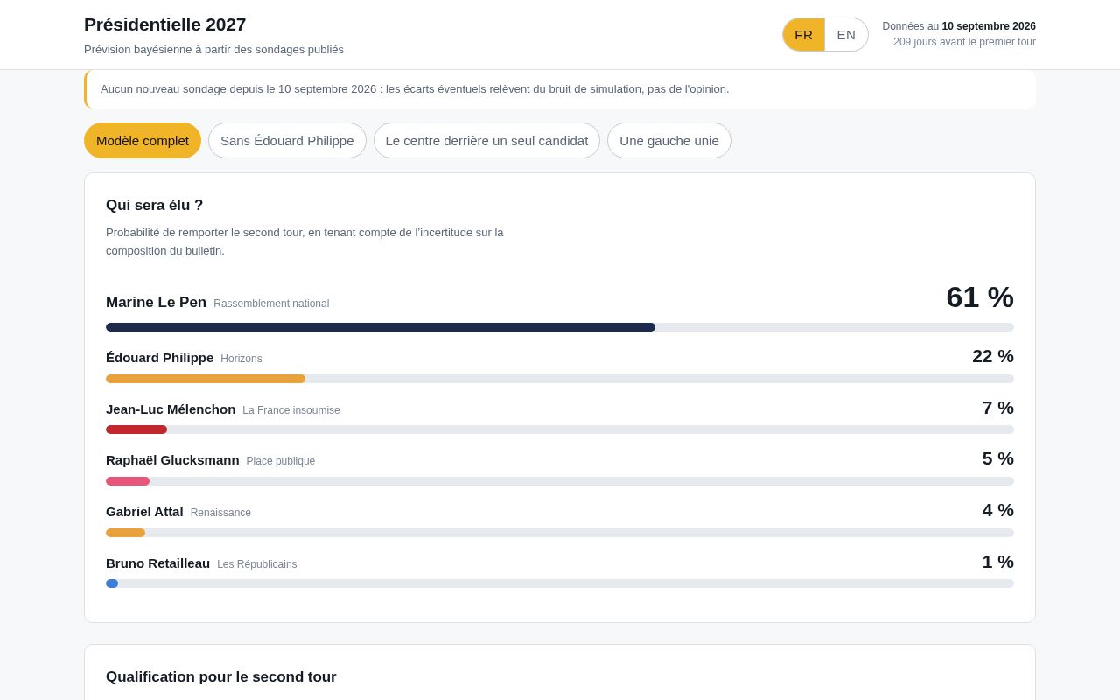Click the Bruno Retailleau candidate name

coord(157,563)
